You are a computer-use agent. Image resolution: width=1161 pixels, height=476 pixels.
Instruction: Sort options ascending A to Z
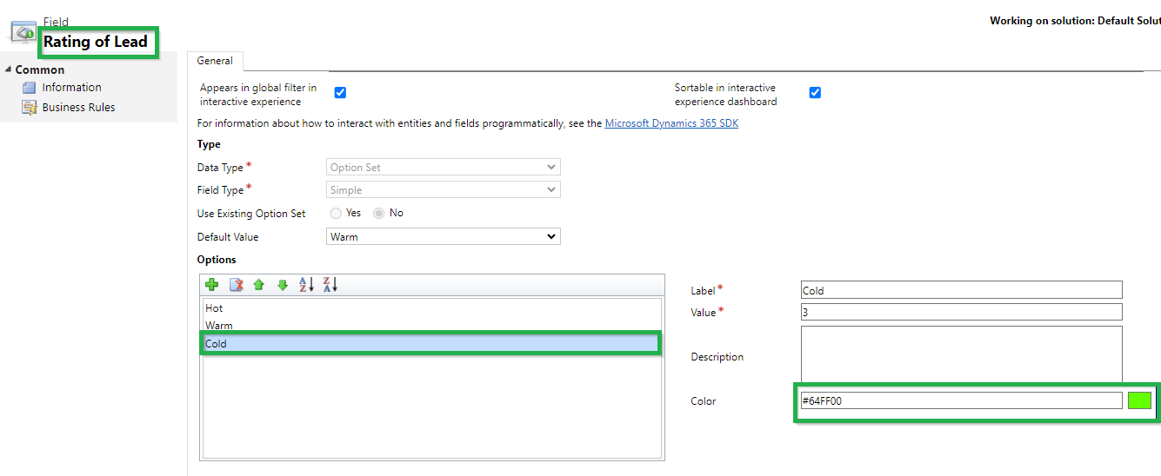coord(305,285)
